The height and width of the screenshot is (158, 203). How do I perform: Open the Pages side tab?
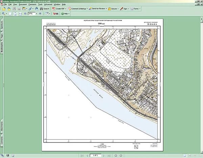pos(2,36)
